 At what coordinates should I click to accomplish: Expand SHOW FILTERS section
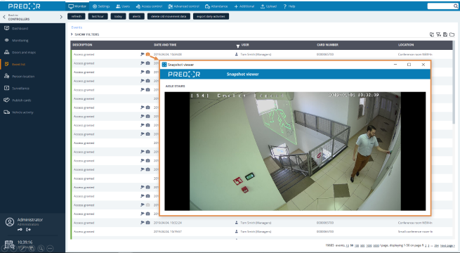[85, 34]
